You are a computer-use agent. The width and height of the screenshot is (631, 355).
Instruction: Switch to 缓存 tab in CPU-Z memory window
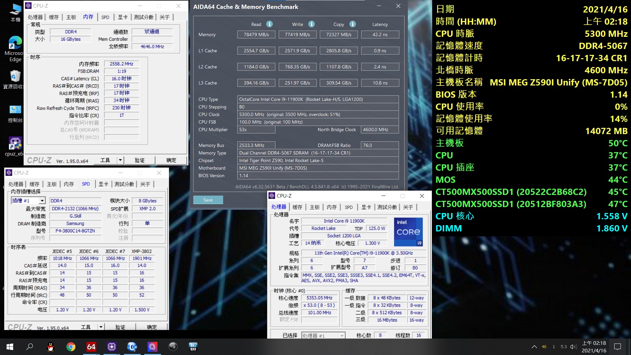(54, 17)
